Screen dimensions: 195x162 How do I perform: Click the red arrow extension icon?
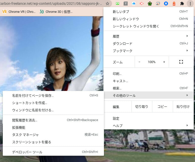(x=142, y=4)
